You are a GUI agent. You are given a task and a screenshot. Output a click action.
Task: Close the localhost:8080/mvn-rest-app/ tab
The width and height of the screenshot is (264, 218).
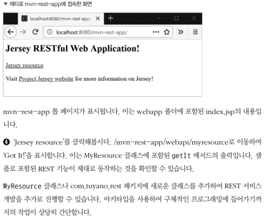[98, 18]
